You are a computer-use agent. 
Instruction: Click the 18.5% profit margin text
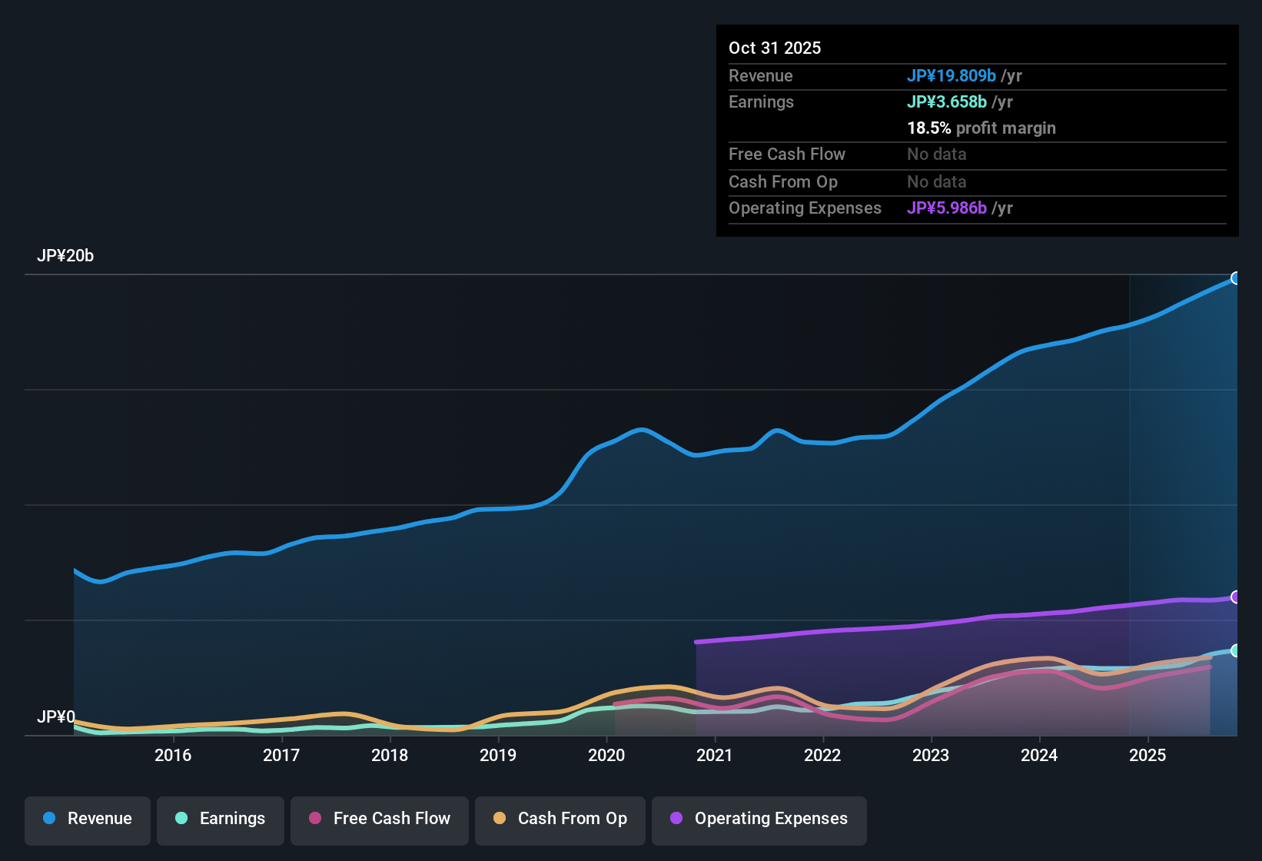[x=981, y=128]
